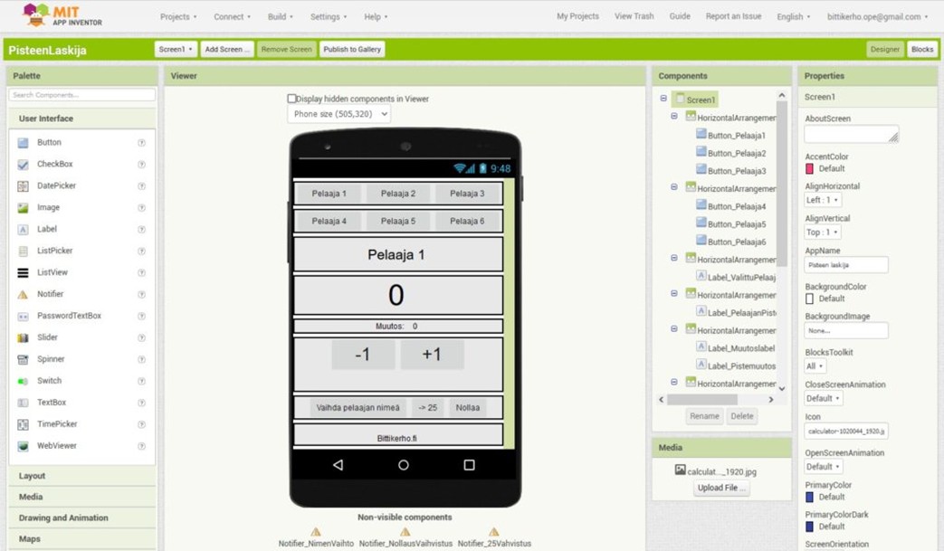Screen dimensions: 944x551
Task: Open the Connect menu
Action: point(232,17)
